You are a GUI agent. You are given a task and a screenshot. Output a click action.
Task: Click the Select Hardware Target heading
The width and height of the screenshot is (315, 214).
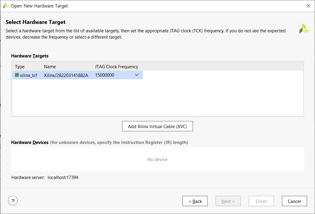[36, 22]
